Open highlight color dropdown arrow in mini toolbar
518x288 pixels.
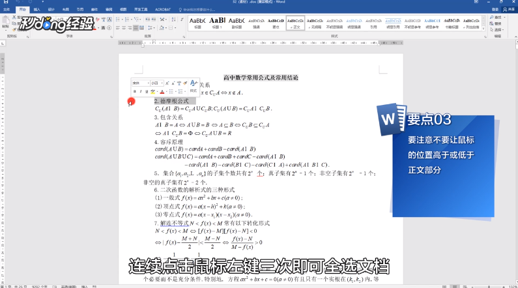[157, 91]
